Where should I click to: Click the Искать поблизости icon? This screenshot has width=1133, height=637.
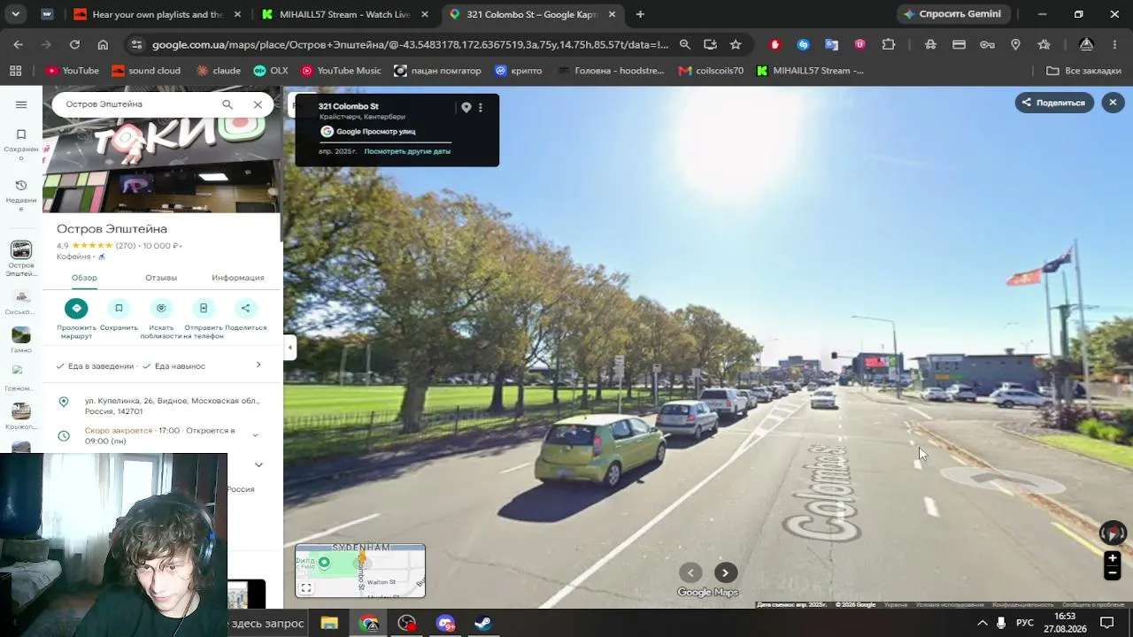pos(161,308)
